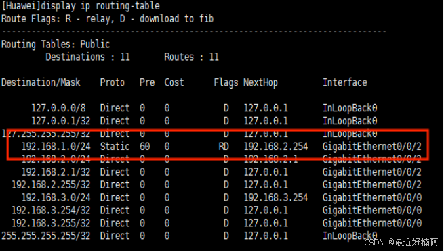Select the 'Destinations : 11' count
444x252 pixels.
pos(87,57)
